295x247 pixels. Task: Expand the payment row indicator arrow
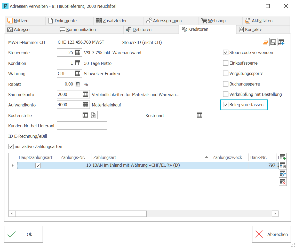coord(13,165)
